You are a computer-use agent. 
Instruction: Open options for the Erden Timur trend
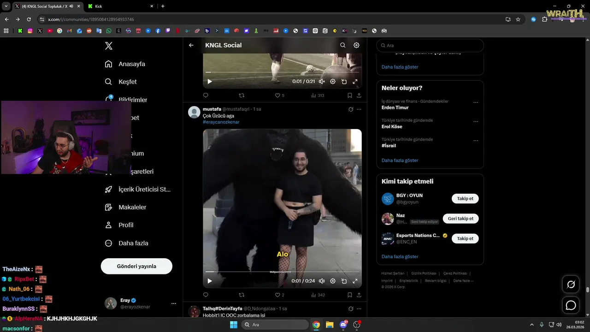coord(476,102)
